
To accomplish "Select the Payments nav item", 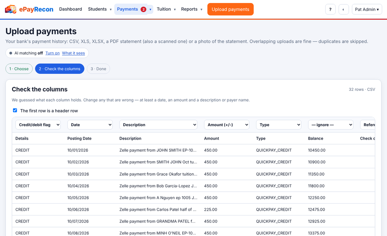I will point(131,9).
